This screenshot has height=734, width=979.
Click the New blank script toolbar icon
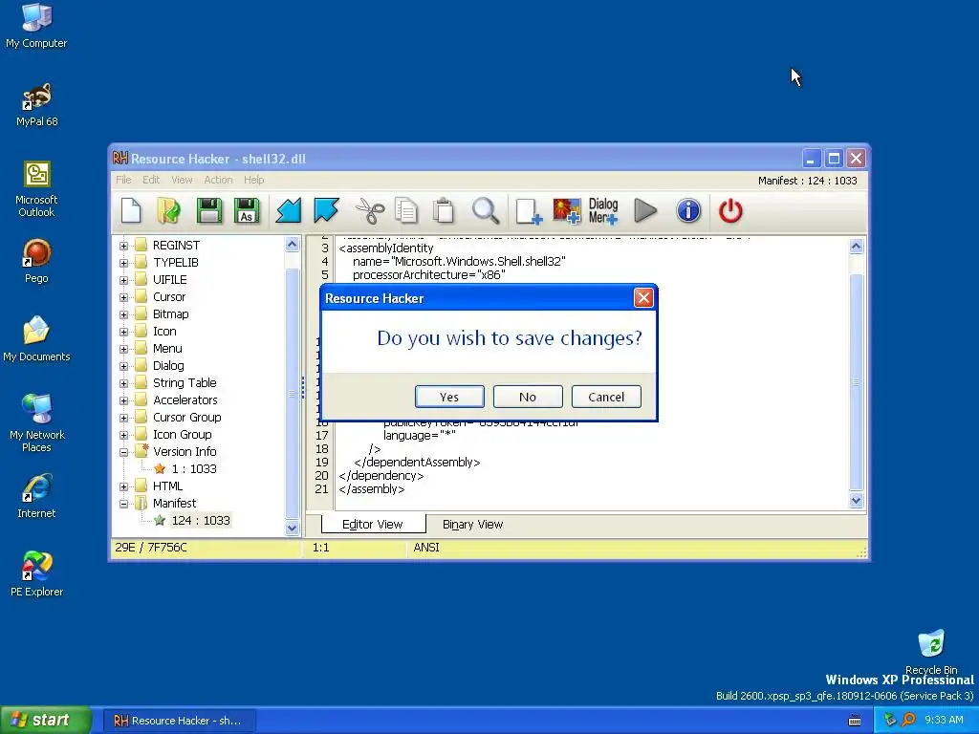(131, 210)
